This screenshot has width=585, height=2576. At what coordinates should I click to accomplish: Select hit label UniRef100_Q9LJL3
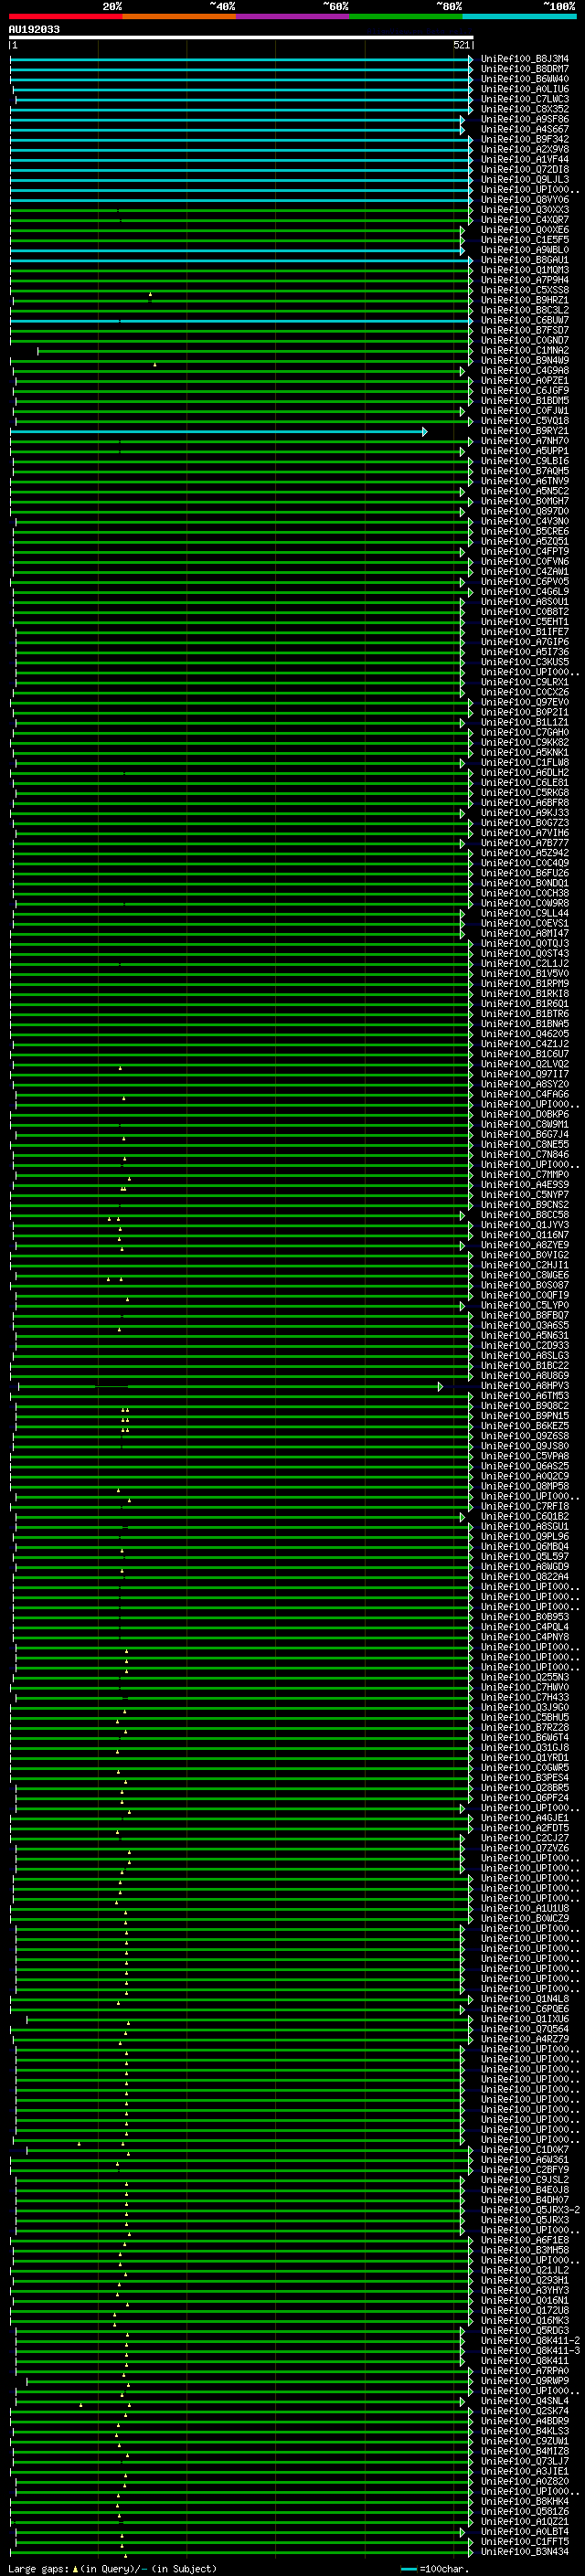pos(525,179)
